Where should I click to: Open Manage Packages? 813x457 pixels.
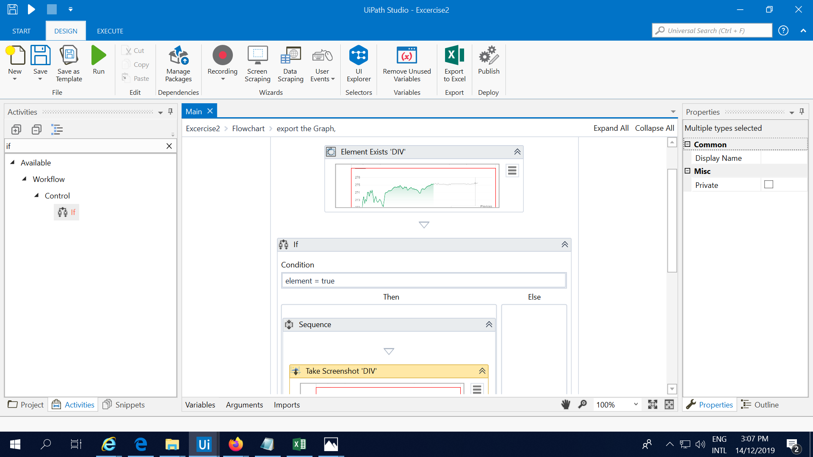pos(178,63)
